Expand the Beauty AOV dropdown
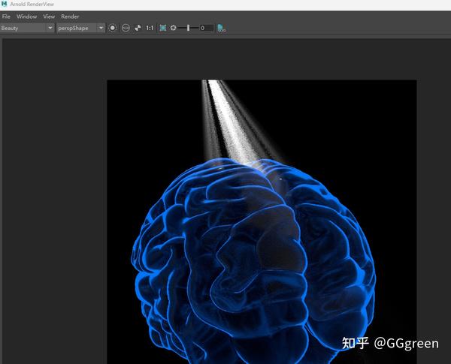 50,28
